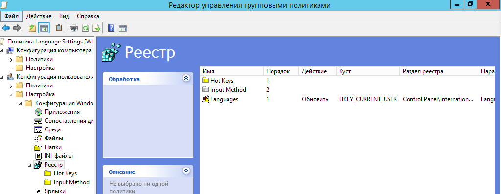Click the Реестр registry tree icon
Image resolution: width=501 pixels, height=194 pixels.
[38, 165]
